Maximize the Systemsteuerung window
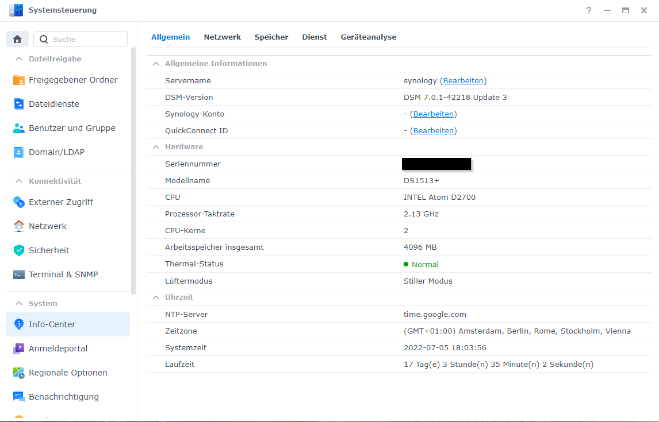Viewport: 659px width, 422px height. tap(626, 10)
